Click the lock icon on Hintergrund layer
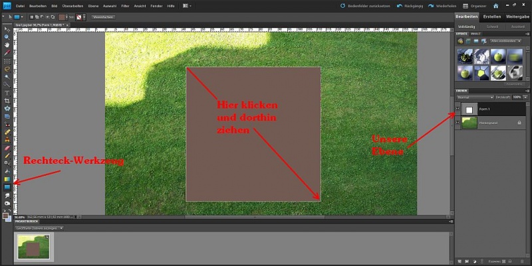 pyautogui.click(x=519, y=123)
